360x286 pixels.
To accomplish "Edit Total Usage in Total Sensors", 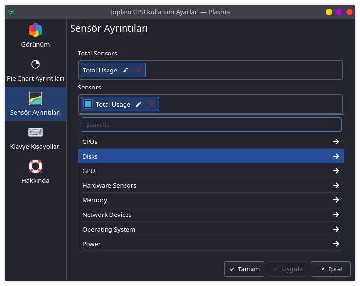I will point(126,70).
